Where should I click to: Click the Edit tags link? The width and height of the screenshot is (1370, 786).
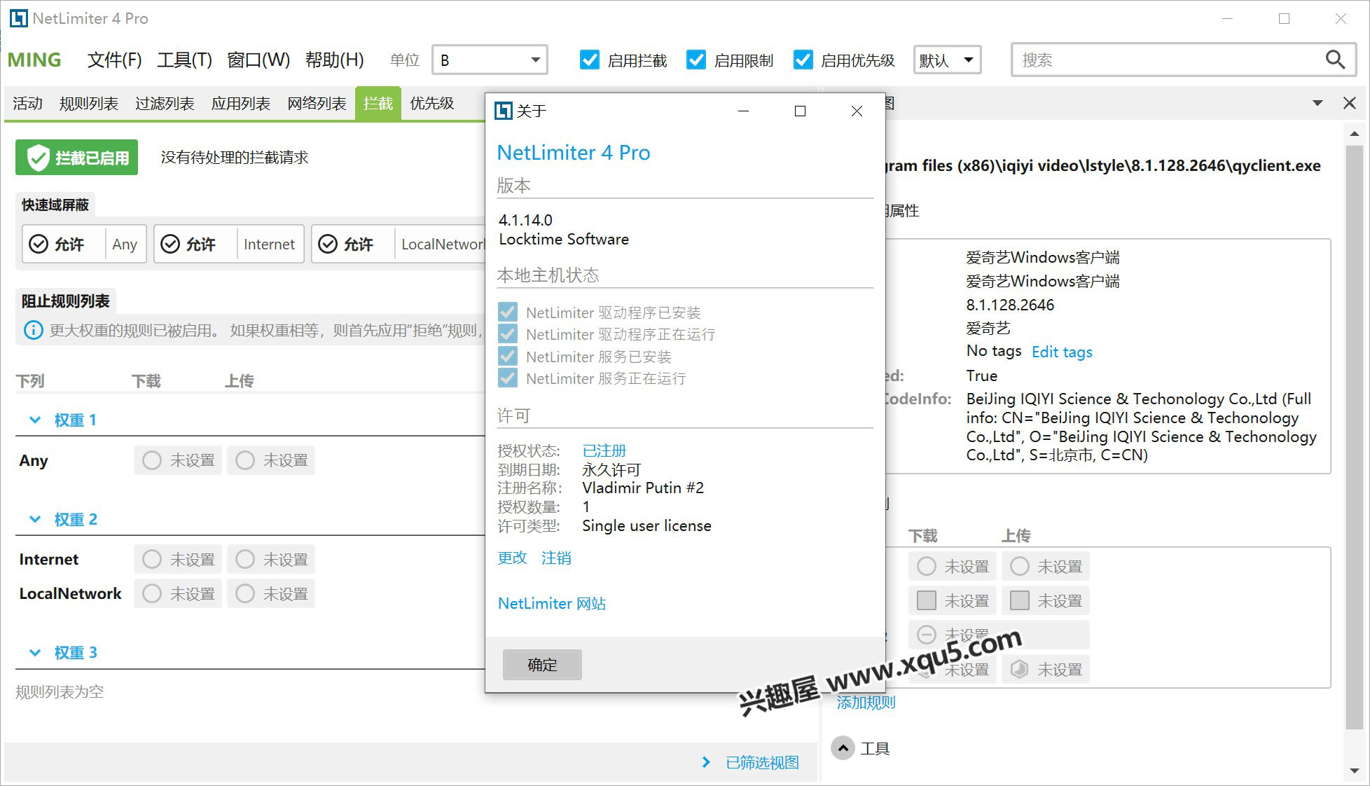(1062, 352)
